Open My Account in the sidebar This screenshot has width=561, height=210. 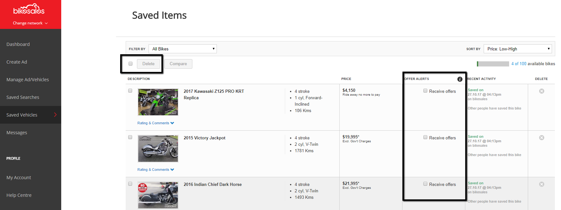[19, 178]
